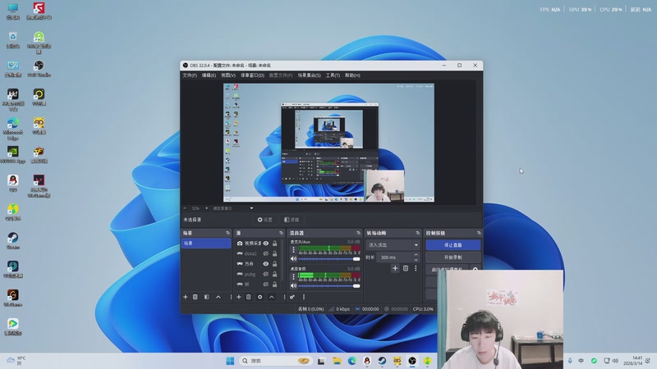Viewport: 657px width, 369px height.
Task: Mute the desktop audio speaker icon
Action: point(294,285)
